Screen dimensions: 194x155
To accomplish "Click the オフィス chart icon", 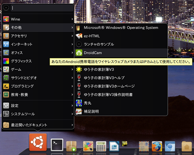I will pyautogui.click(x=6, y=53).
